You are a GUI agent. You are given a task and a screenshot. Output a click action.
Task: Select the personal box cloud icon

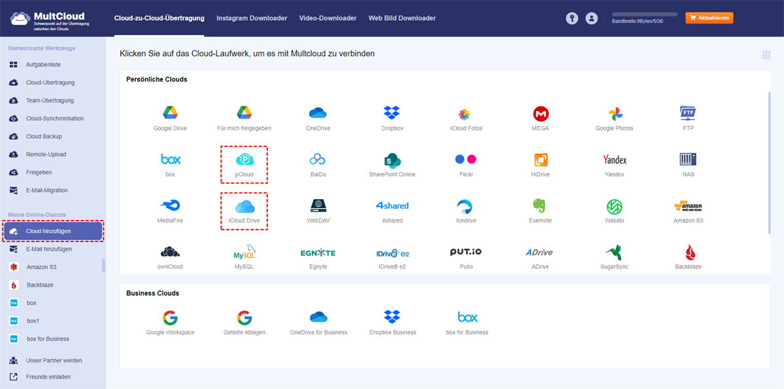pyautogui.click(x=170, y=159)
